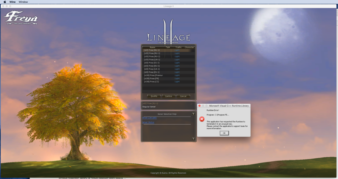The width and height of the screenshot is (338, 179).
Task: Select the [x100] Proxy [FR] server
Action: [x=151, y=78]
